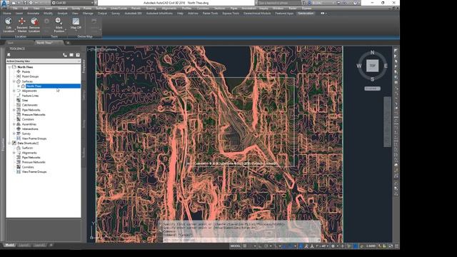Select Point Groups in the tree
This screenshot has width=457, height=257.
pos(30,76)
